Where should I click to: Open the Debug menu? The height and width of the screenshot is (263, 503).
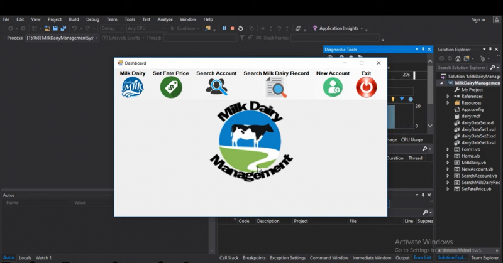point(92,19)
